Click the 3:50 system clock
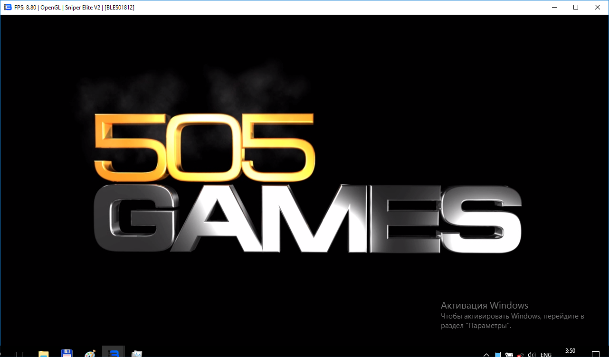The height and width of the screenshot is (357, 609). pos(570,351)
